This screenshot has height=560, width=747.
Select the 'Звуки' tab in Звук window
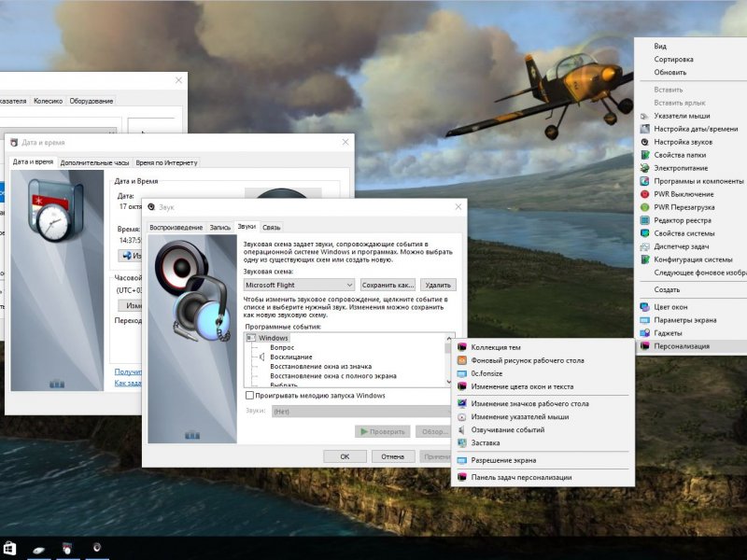coord(247,227)
